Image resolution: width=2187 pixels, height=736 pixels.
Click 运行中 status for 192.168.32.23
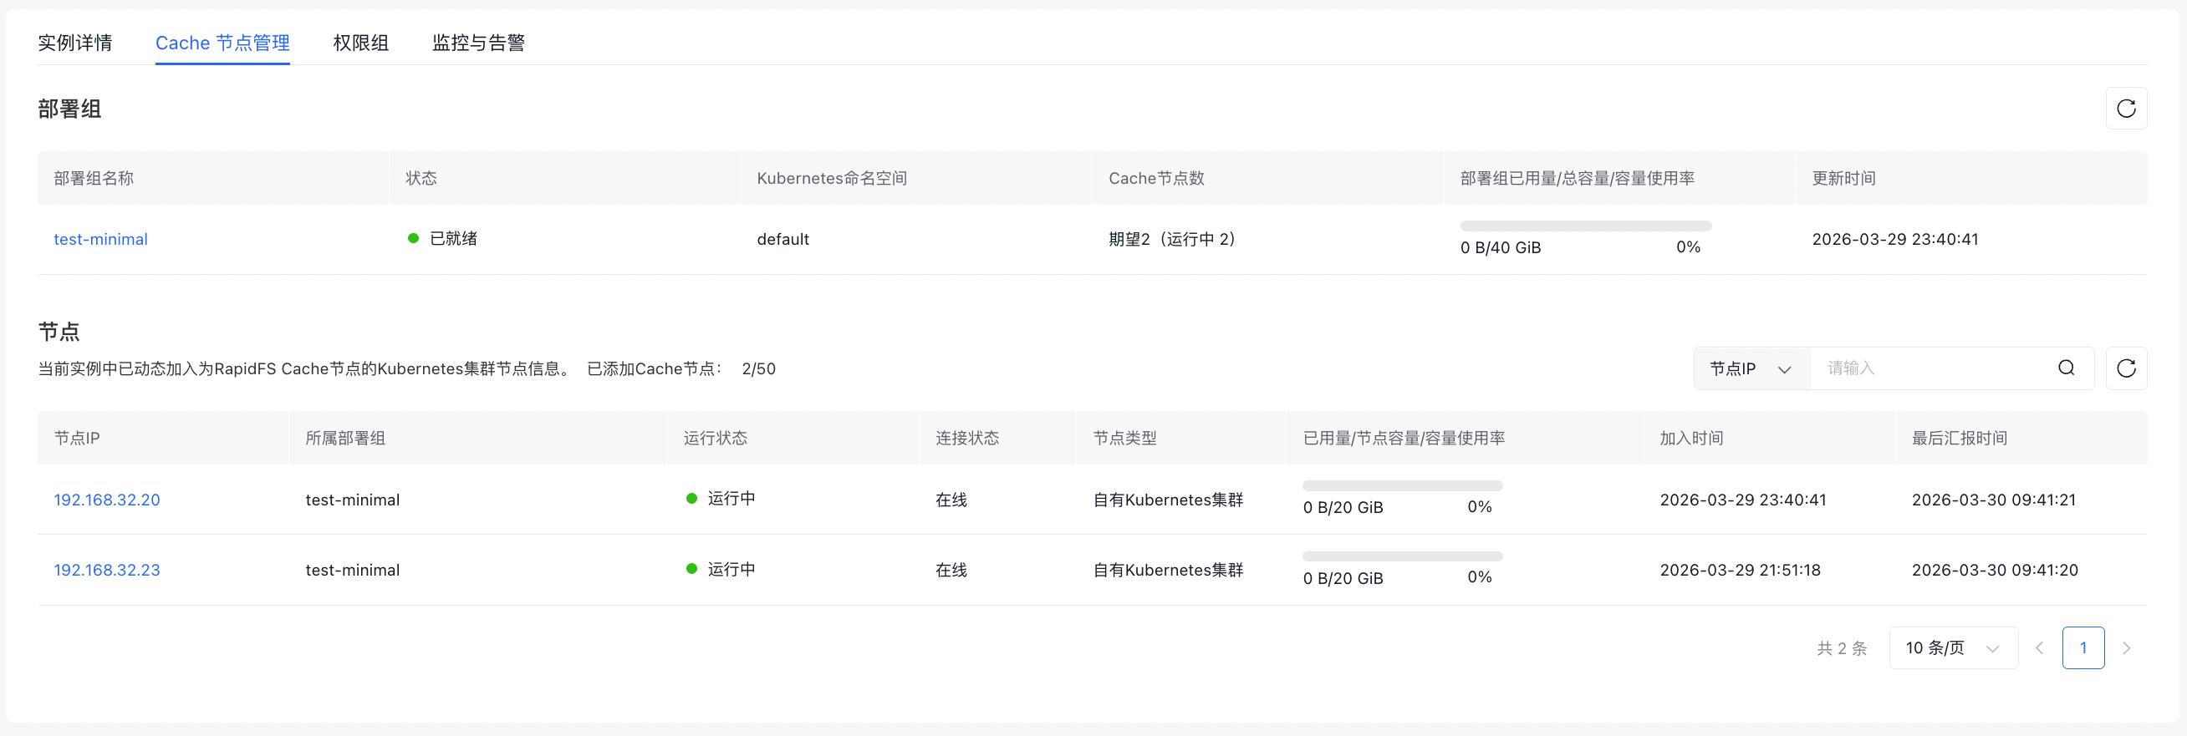click(721, 569)
